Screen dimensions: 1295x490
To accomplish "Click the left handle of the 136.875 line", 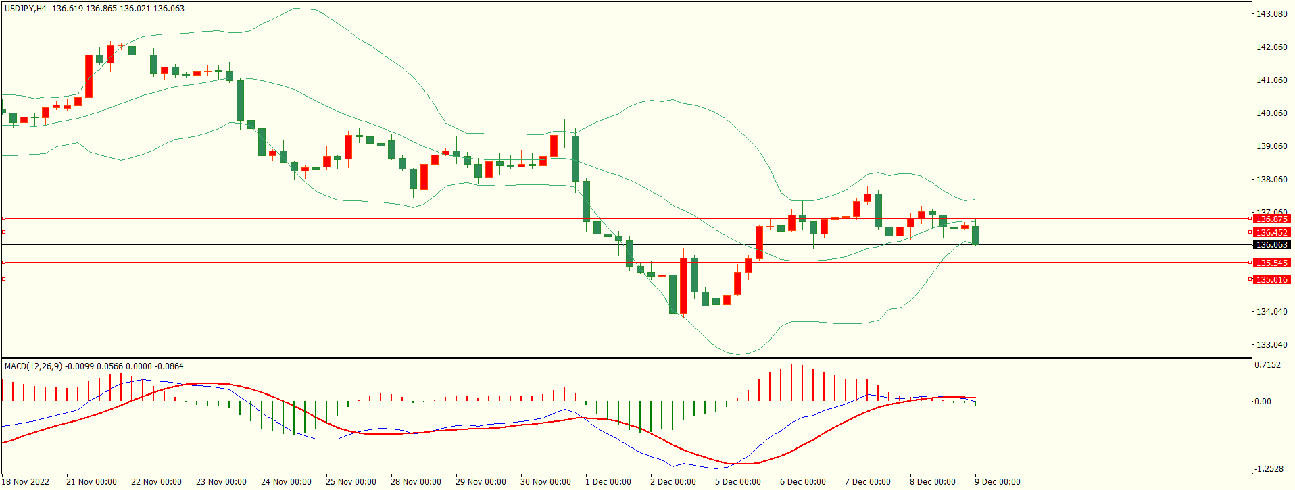I will click(x=3, y=219).
